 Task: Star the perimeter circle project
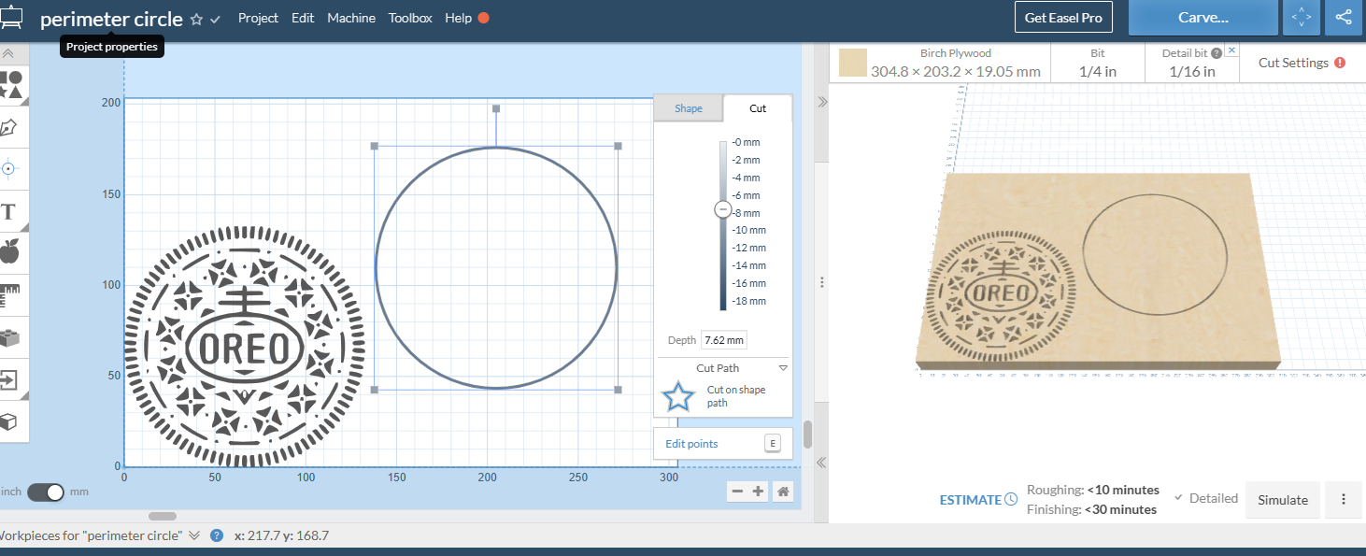click(x=196, y=19)
